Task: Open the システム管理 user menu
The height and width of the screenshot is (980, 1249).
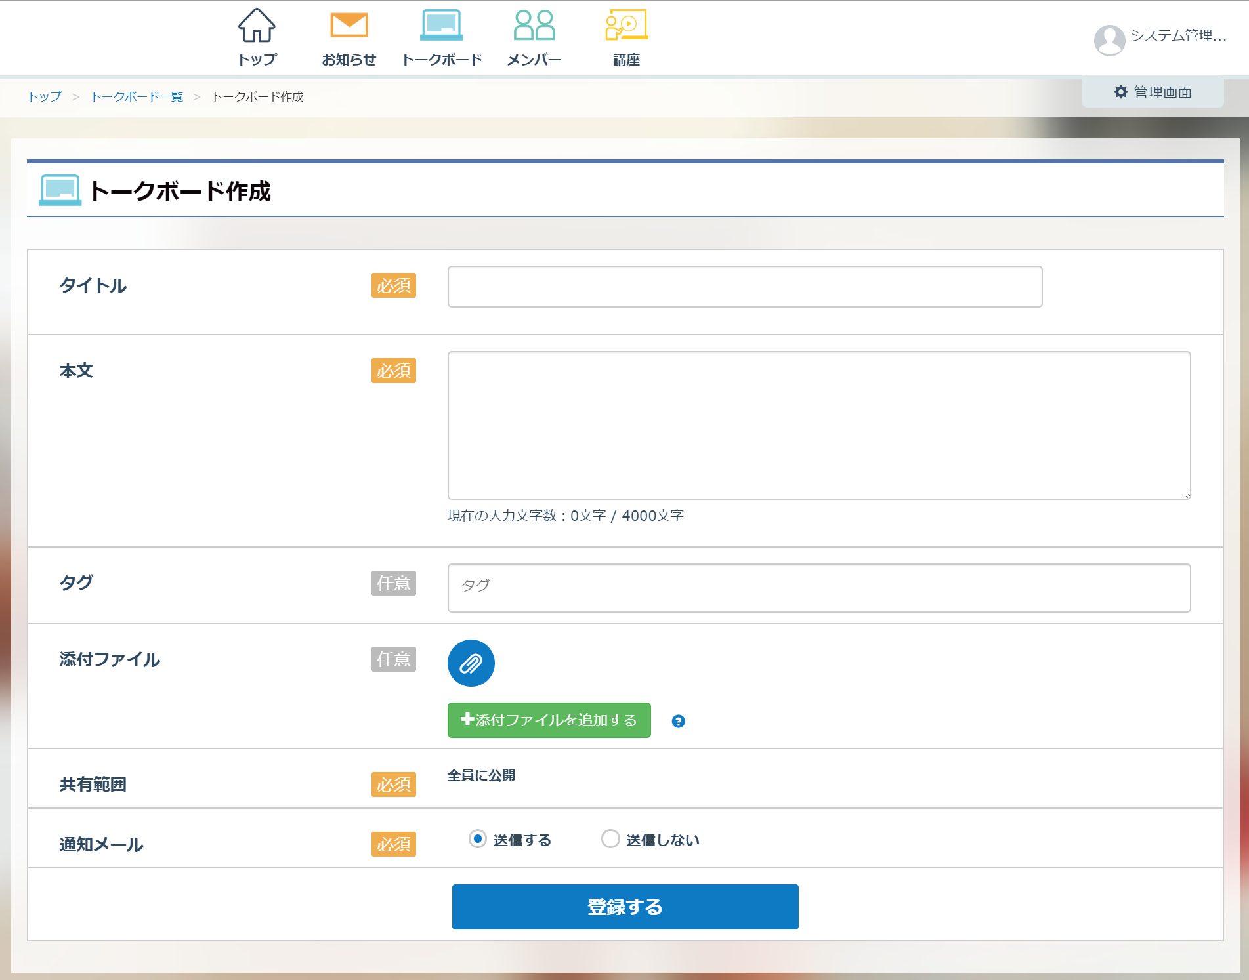Action: click(x=1178, y=36)
